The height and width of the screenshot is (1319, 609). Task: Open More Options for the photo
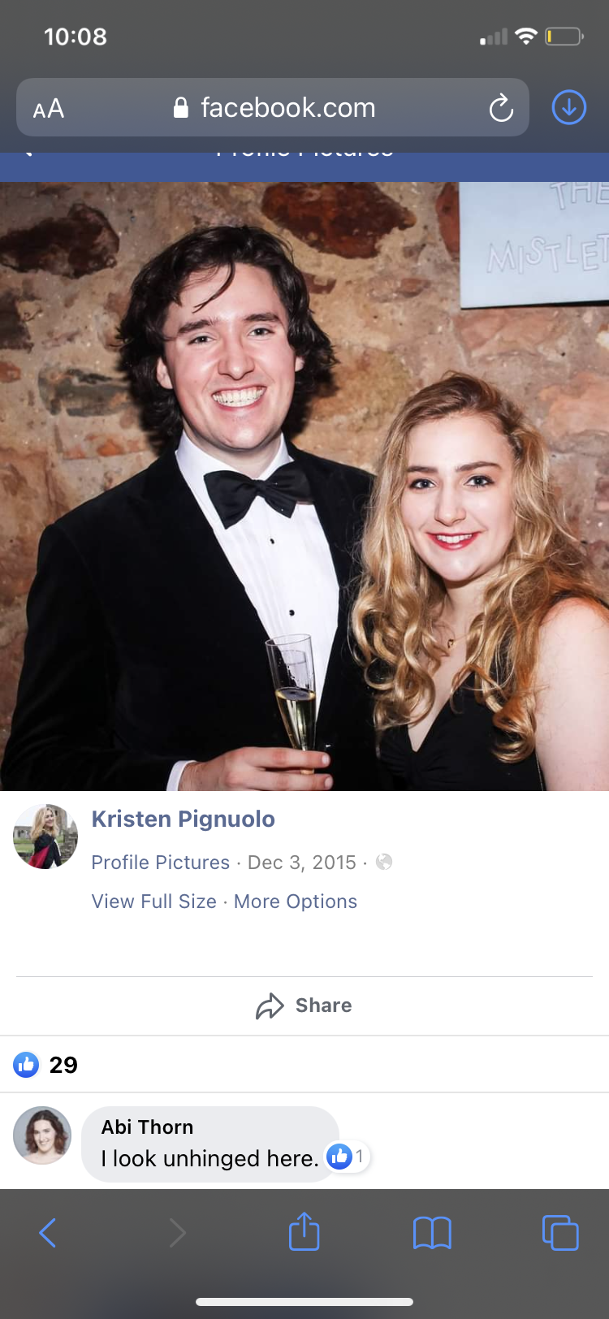click(296, 902)
